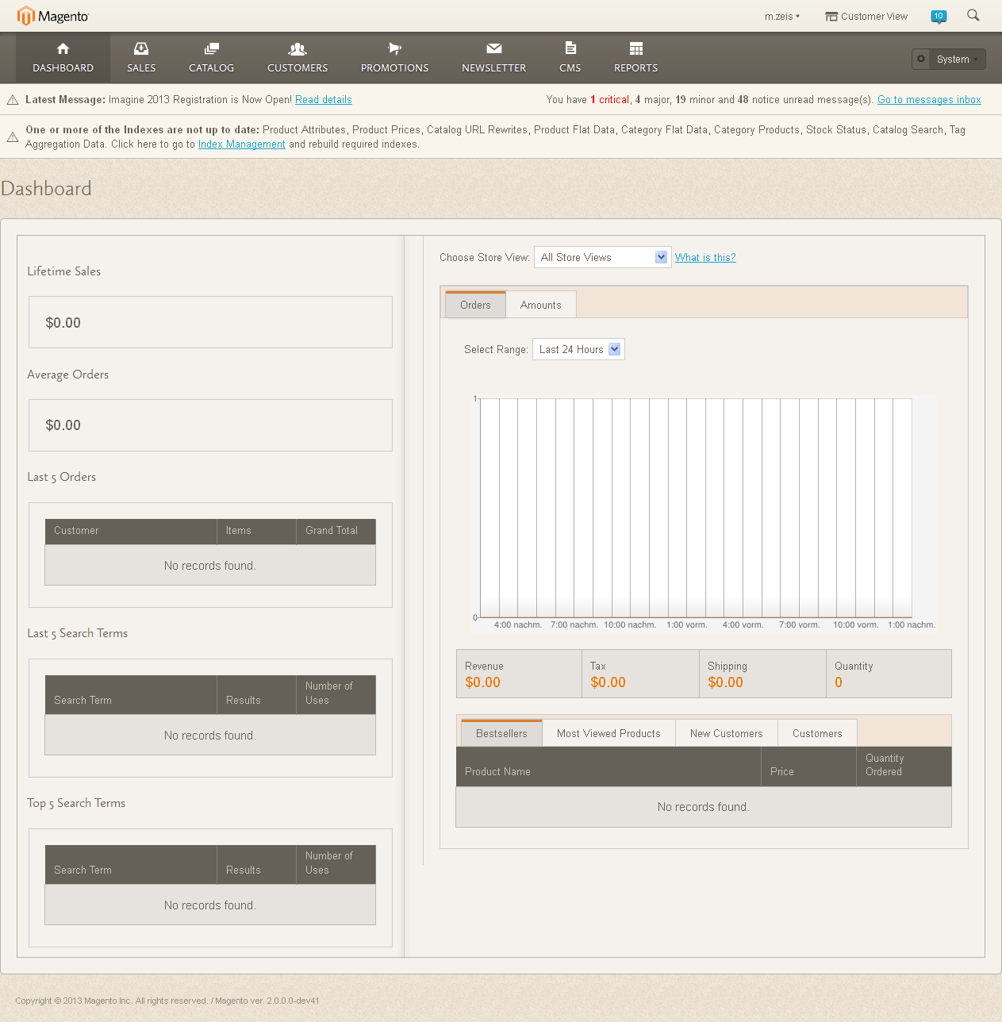The image size is (1002, 1022).
Task: Open the Customers menu
Action: pyautogui.click(x=298, y=58)
